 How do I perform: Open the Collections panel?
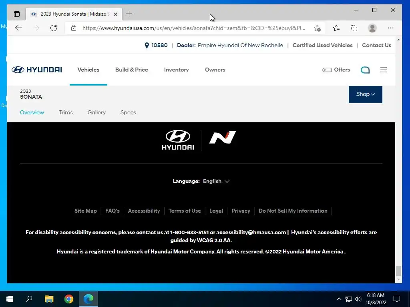[x=354, y=28]
